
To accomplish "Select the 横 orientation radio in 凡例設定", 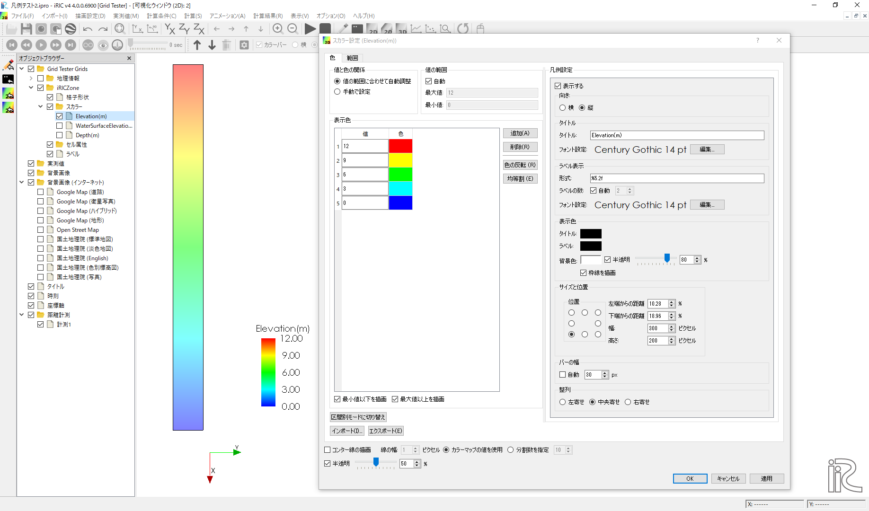I will 562,108.
